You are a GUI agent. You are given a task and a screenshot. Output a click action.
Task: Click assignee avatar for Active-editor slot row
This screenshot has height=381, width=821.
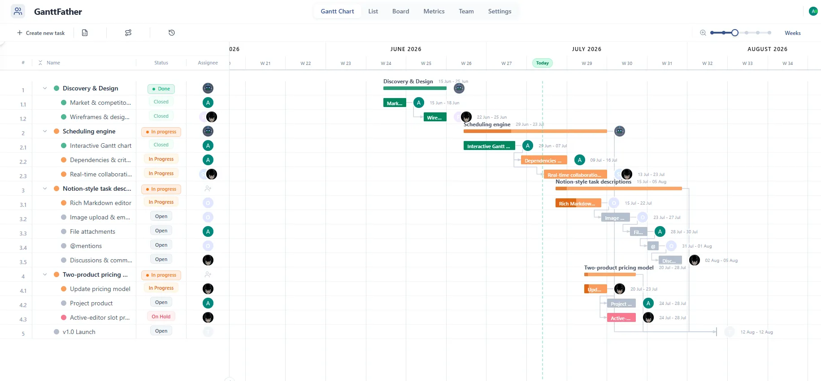pyautogui.click(x=208, y=317)
